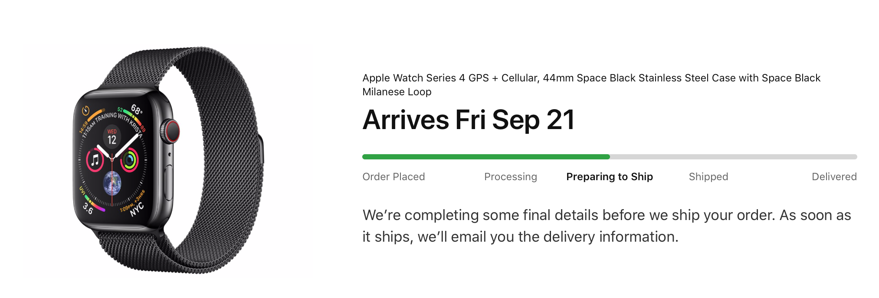Select the Processing stage label
The width and height of the screenshot is (879, 298).
point(511,177)
